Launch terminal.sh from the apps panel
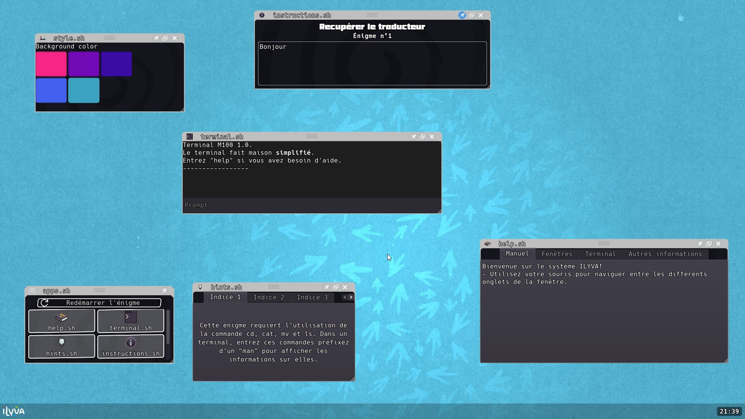Viewport: 745px width, 419px height. tap(131, 321)
